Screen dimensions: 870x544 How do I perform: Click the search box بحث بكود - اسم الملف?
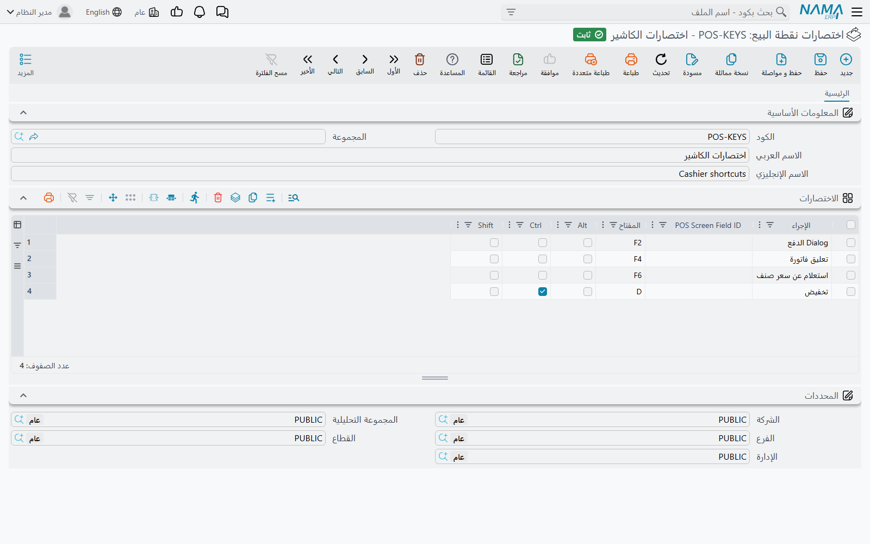click(645, 12)
